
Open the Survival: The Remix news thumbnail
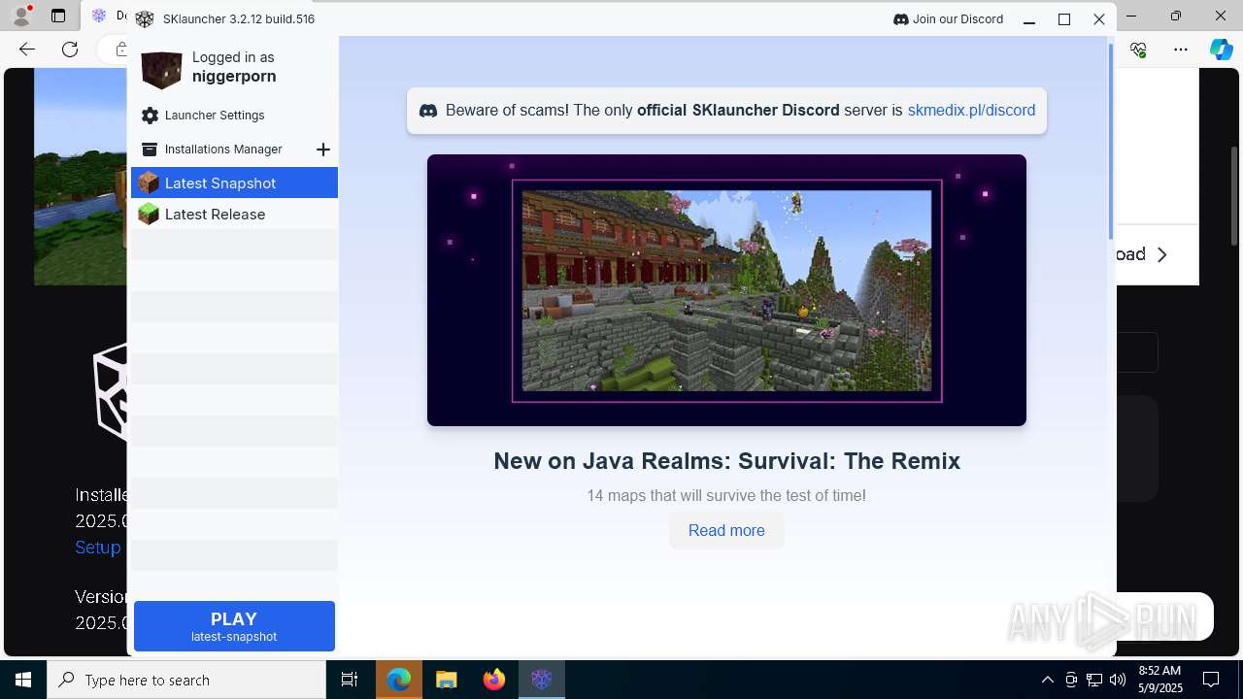point(726,290)
